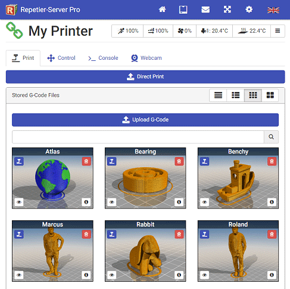Select the compact list view
Screen dimensions: 290x289
[218, 95]
